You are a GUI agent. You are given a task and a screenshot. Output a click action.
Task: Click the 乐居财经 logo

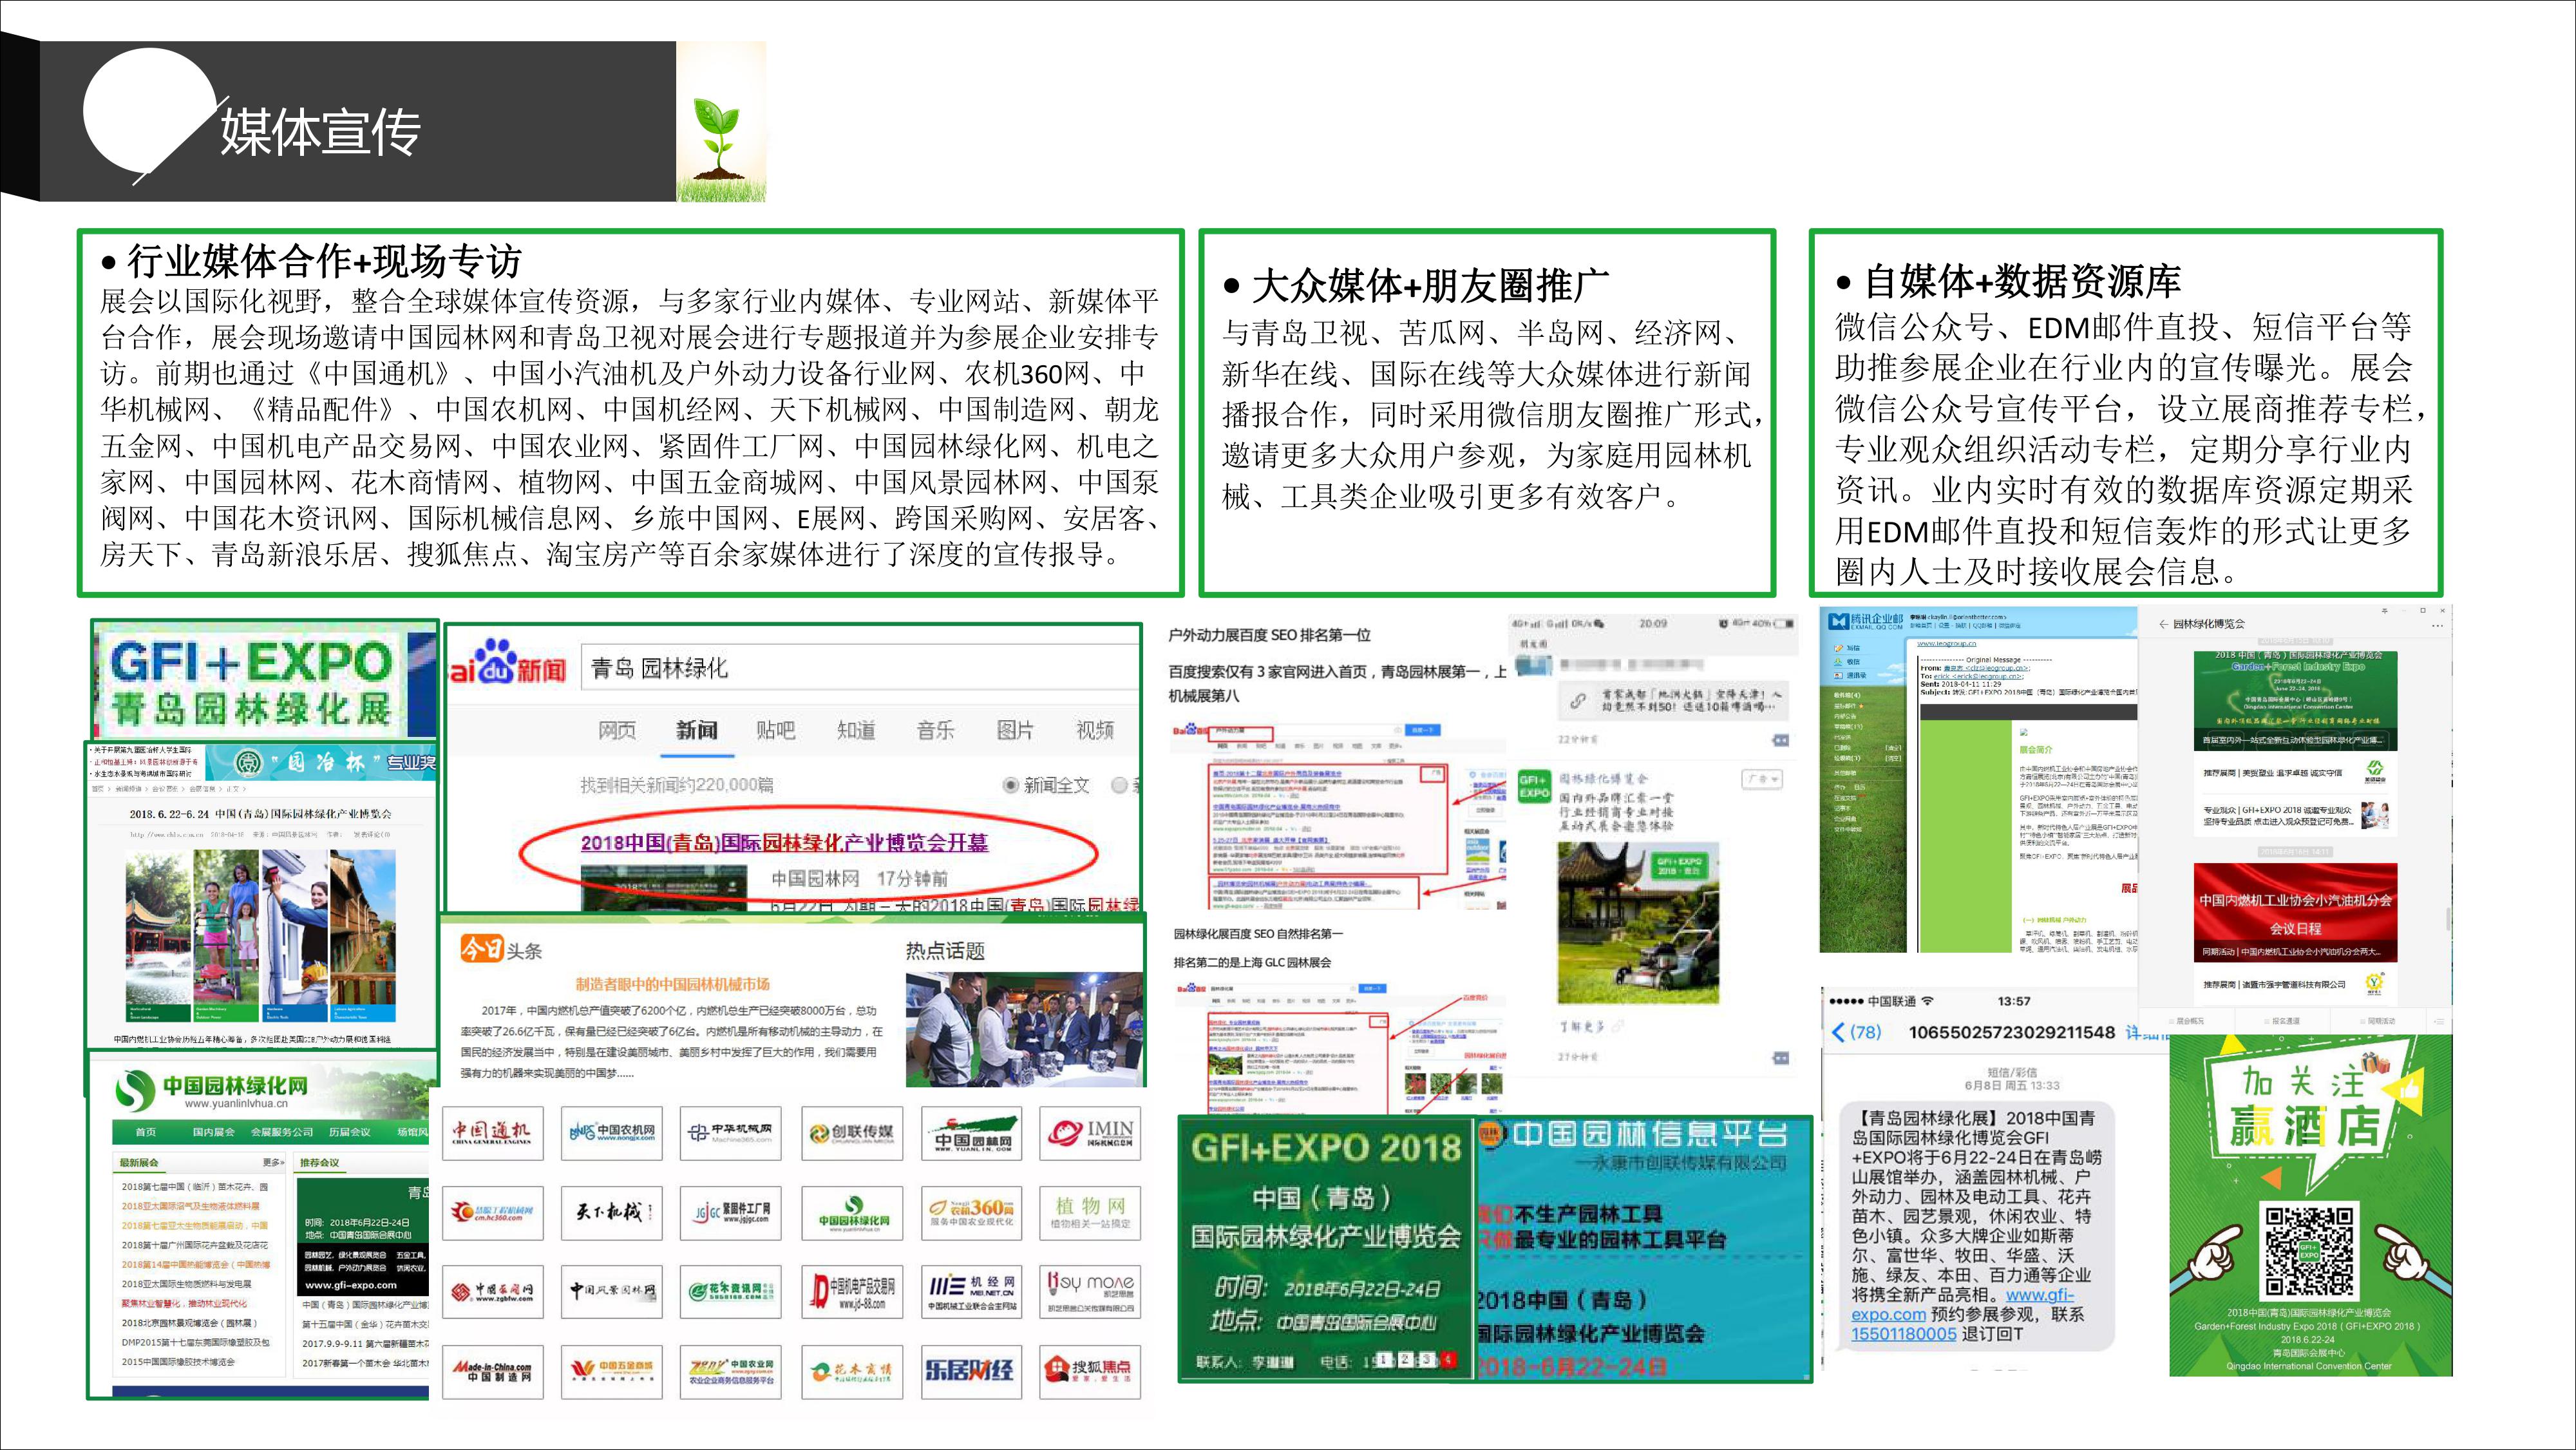[x=971, y=1371]
